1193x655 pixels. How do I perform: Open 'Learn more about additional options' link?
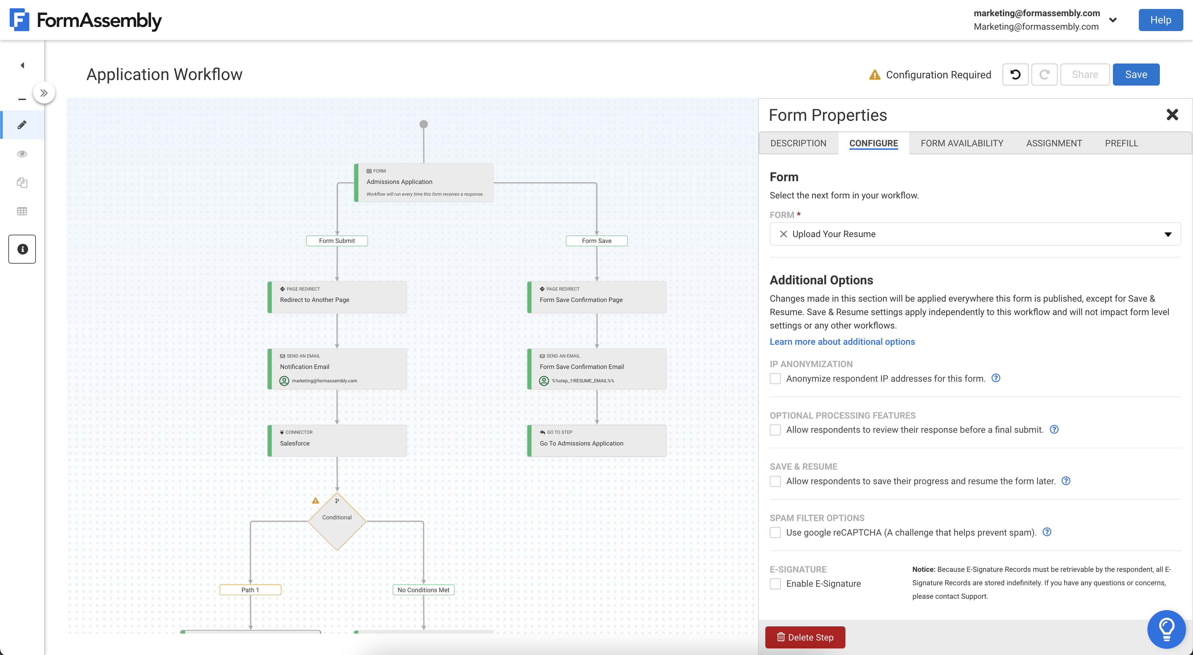click(x=842, y=341)
